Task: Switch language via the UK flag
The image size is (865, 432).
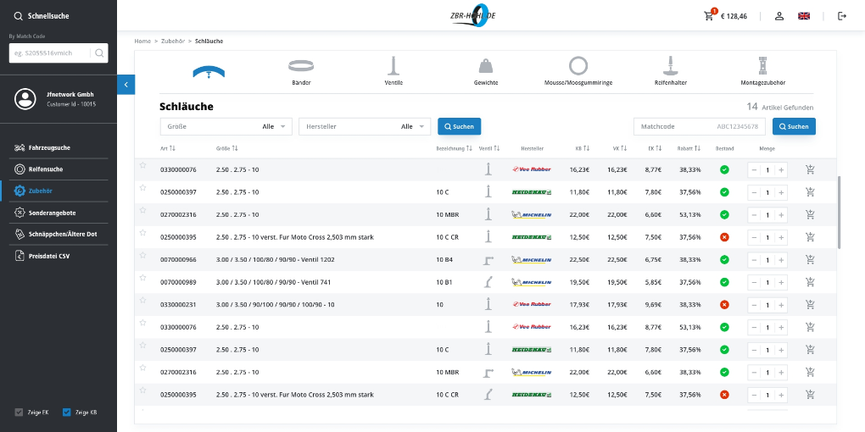Action: tap(804, 16)
